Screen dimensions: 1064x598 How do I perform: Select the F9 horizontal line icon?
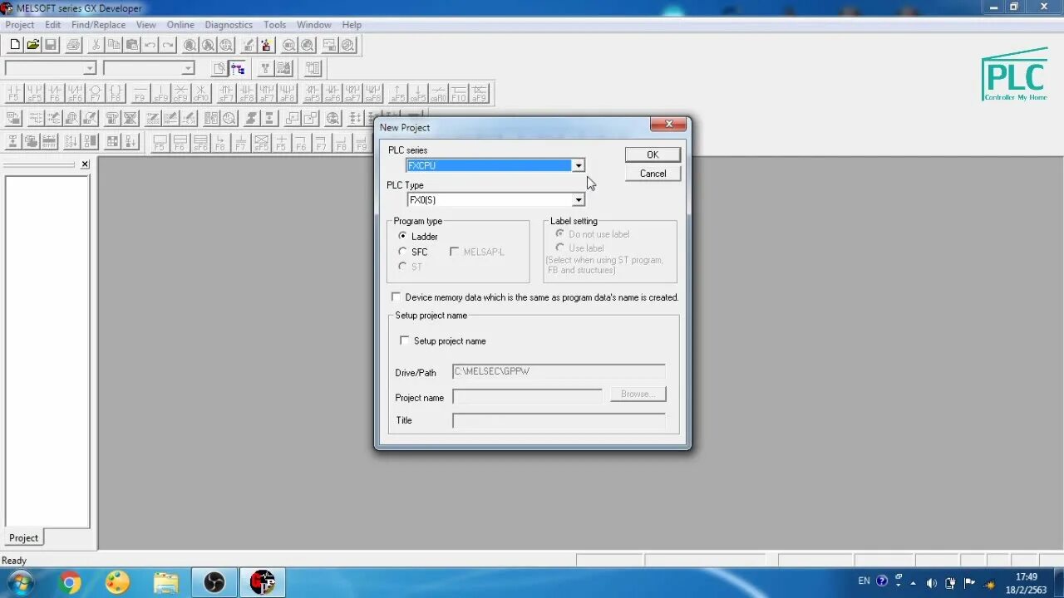click(x=140, y=93)
